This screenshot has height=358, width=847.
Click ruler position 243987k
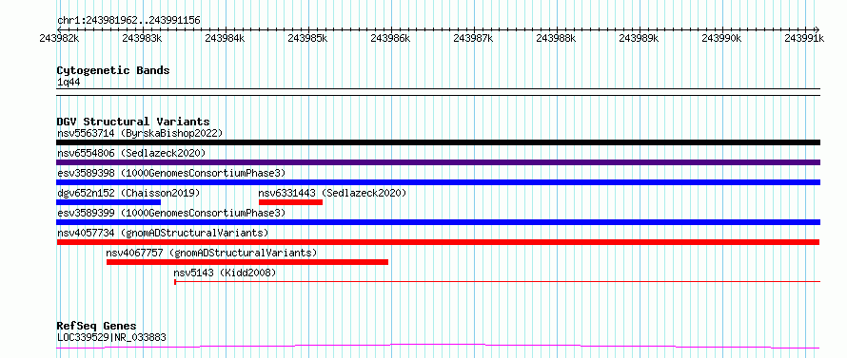[x=474, y=38]
